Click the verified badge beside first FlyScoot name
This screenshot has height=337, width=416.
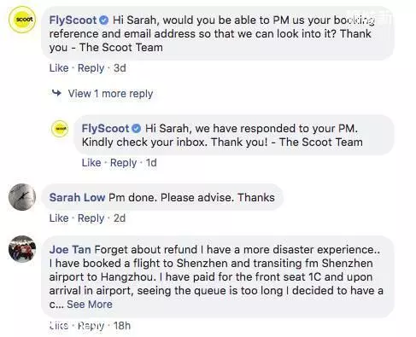point(104,20)
